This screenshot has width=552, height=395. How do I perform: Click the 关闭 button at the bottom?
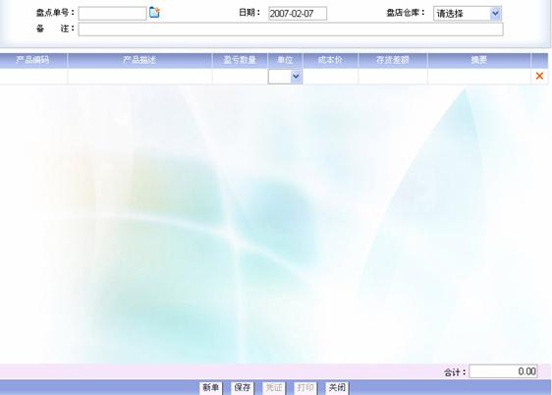point(337,388)
